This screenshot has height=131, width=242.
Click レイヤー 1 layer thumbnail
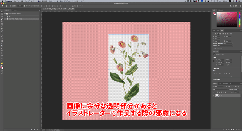tap(217, 95)
